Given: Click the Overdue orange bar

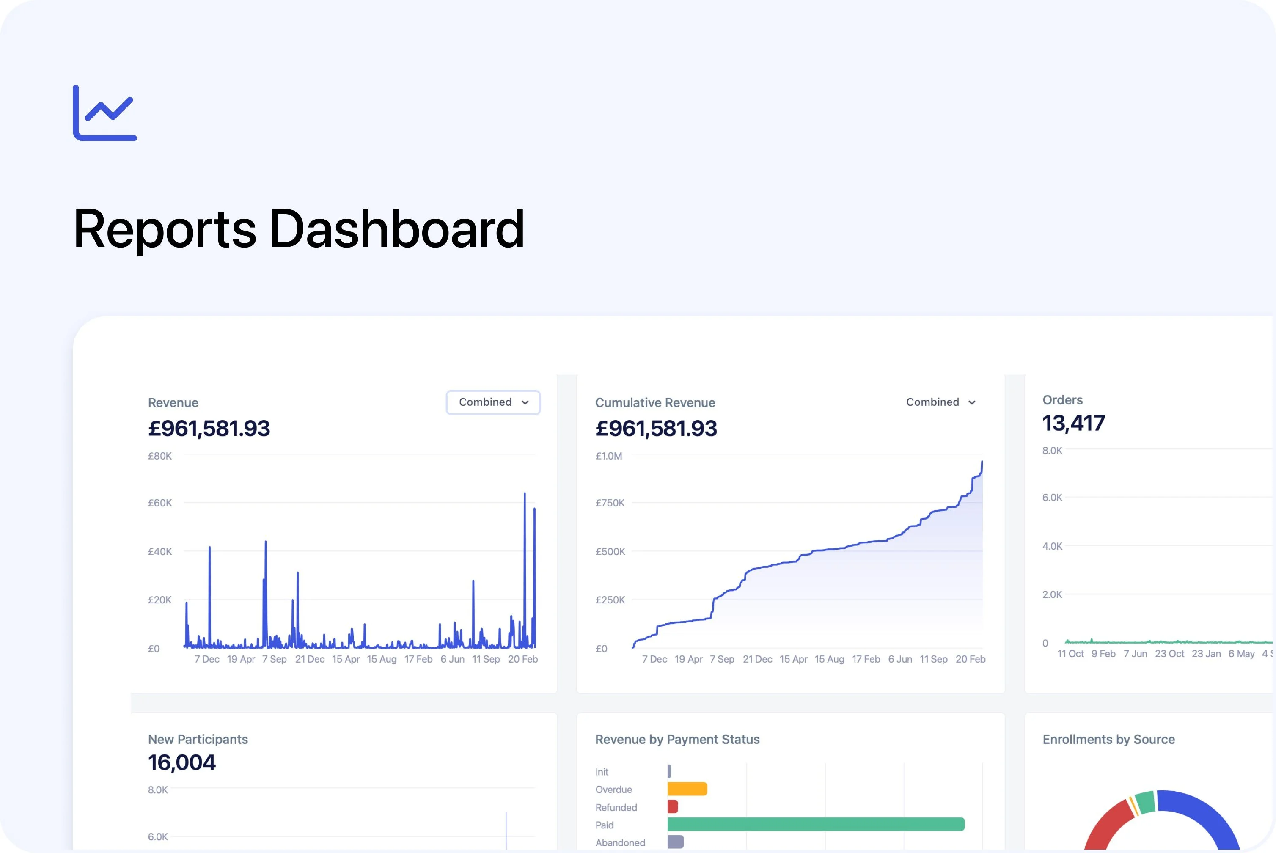Looking at the screenshot, I should [x=687, y=789].
